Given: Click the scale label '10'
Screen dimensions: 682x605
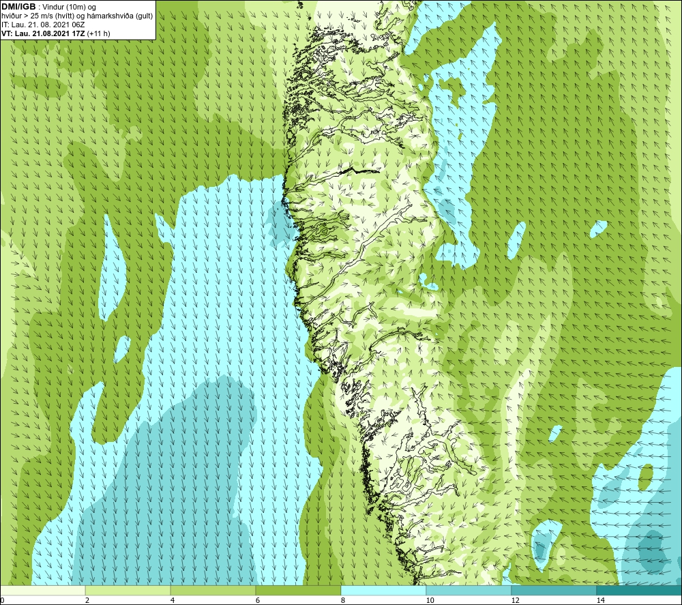Looking at the screenshot, I should pos(430,601).
